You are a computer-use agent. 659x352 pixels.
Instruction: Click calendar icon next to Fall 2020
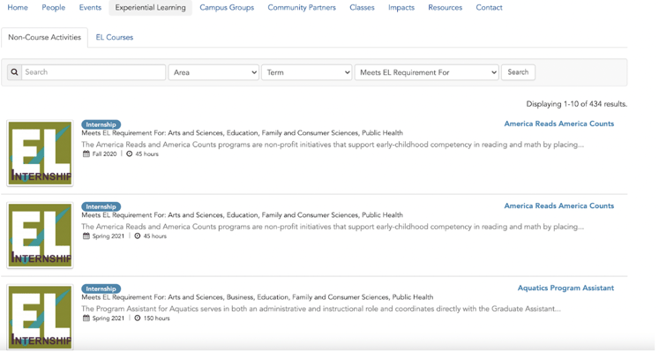click(86, 154)
